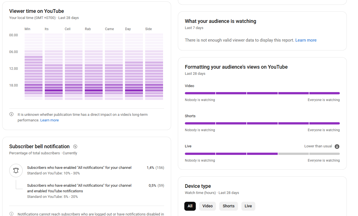The width and height of the screenshot is (358, 216).
Task: Click the Shorts format views bar
Action: pyautogui.click(x=262, y=123)
